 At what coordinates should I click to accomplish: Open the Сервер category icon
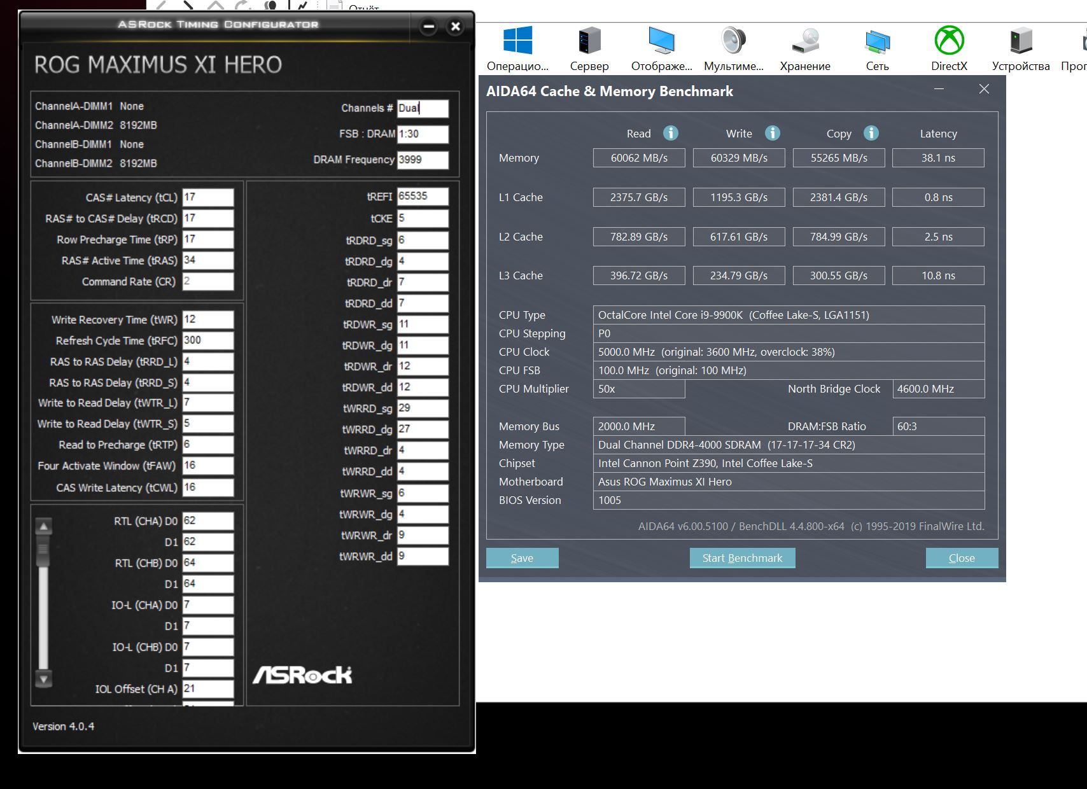(589, 41)
